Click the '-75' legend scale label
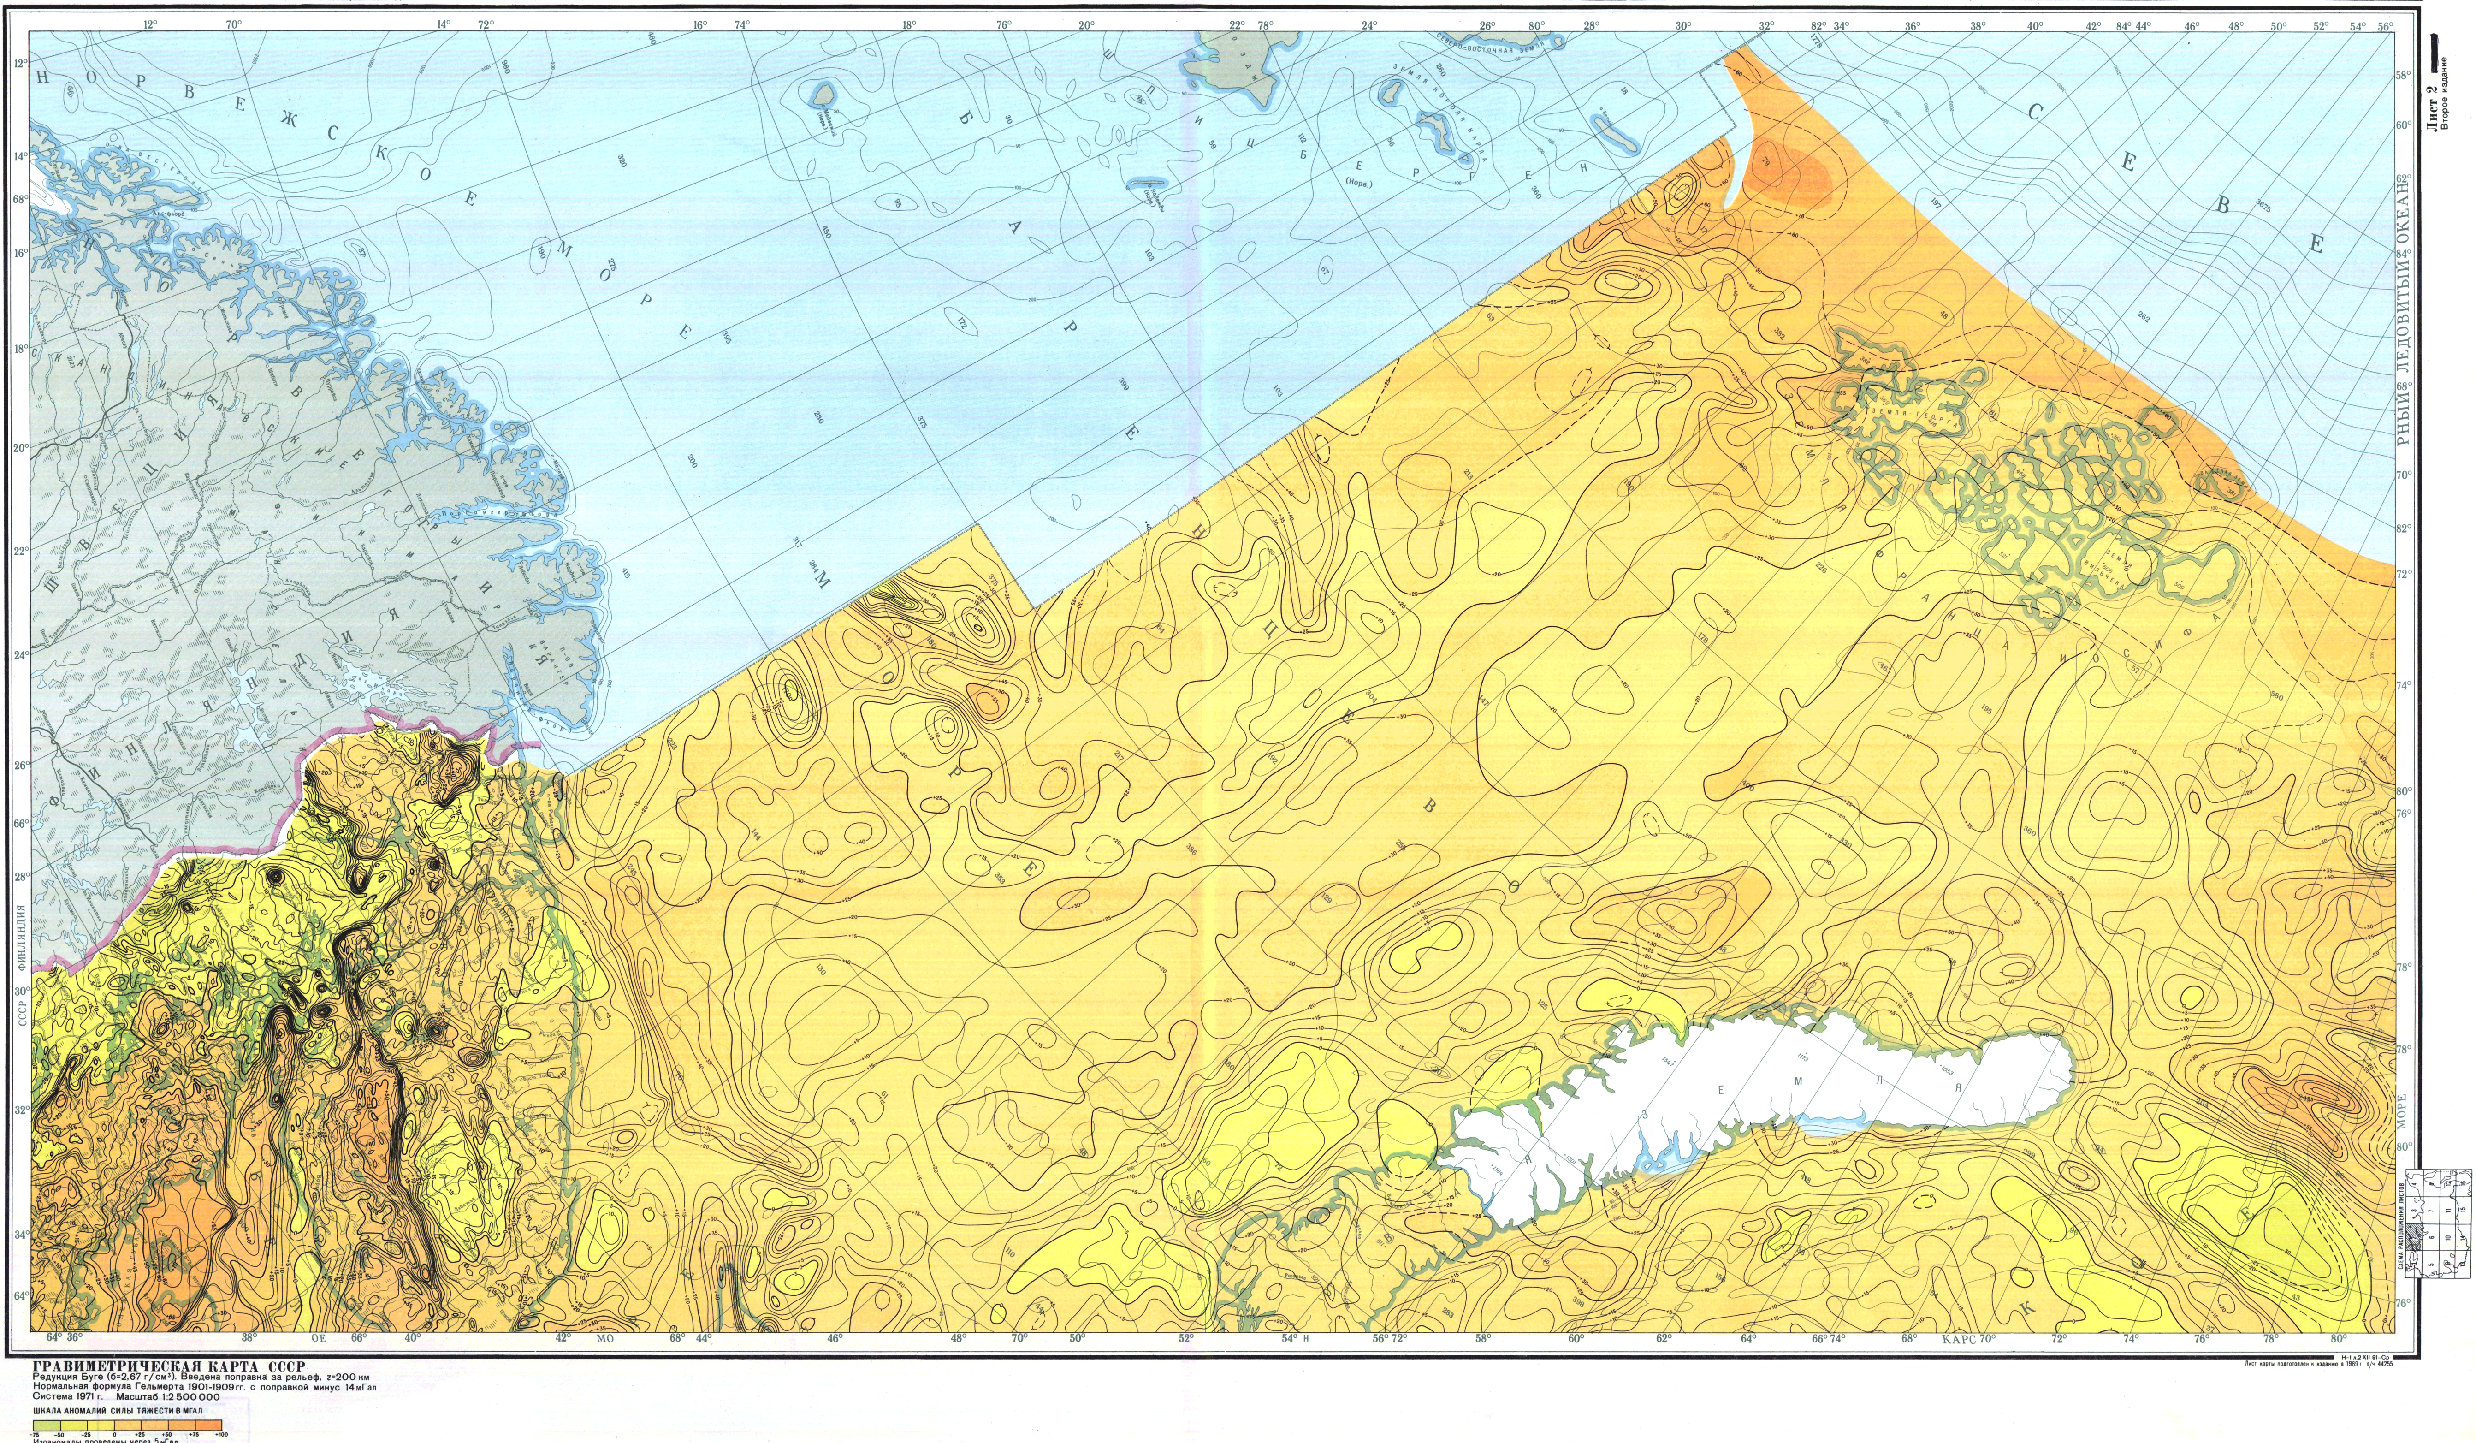The image size is (2476, 1443). 35,1435
